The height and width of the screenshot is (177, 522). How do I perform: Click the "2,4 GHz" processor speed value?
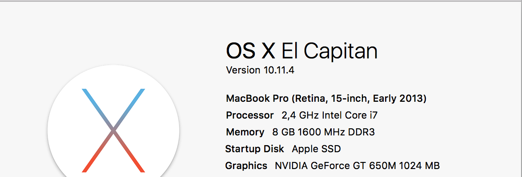click(x=300, y=115)
